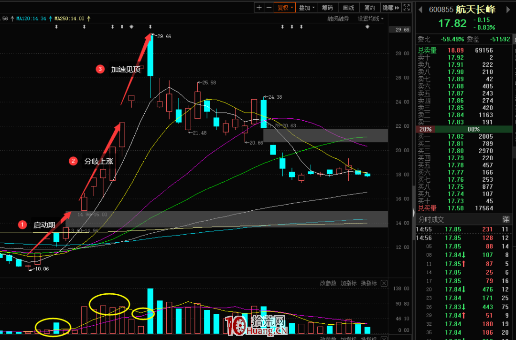The width and height of the screenshot is (516, 340).
Task: Click the stock code 600855
Action: click(441, 10)
